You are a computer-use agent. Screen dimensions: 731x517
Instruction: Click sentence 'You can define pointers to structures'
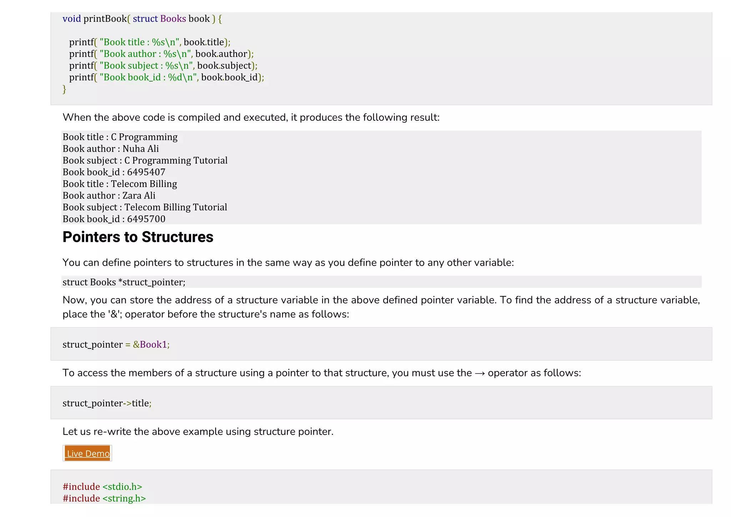[288, 263]
